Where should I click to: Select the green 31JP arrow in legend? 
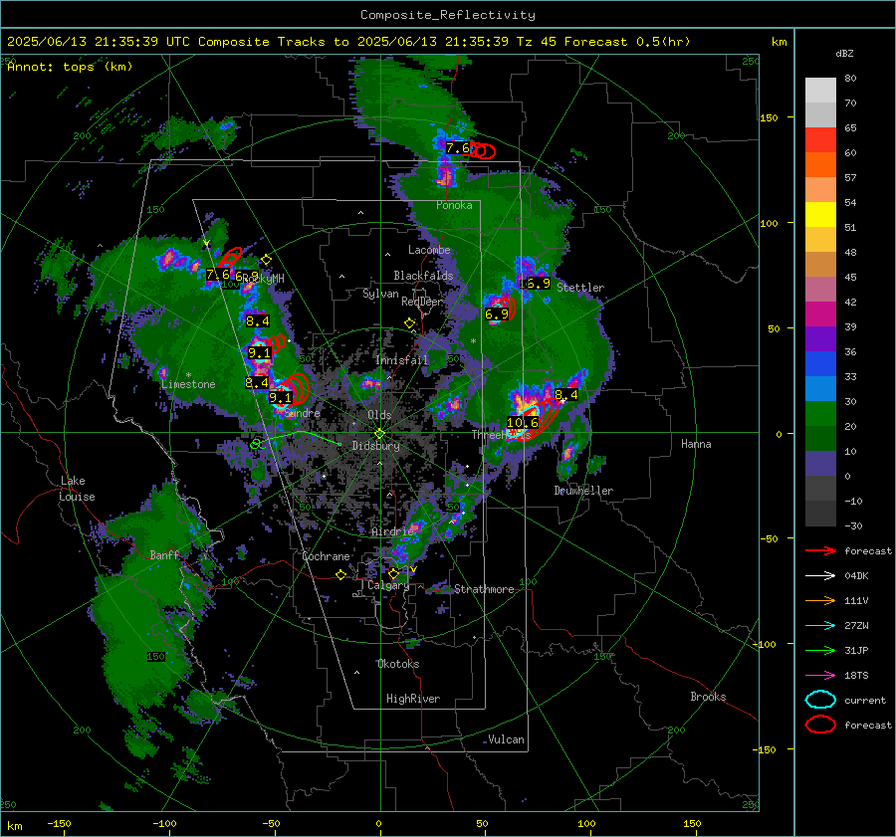[820, 650]
